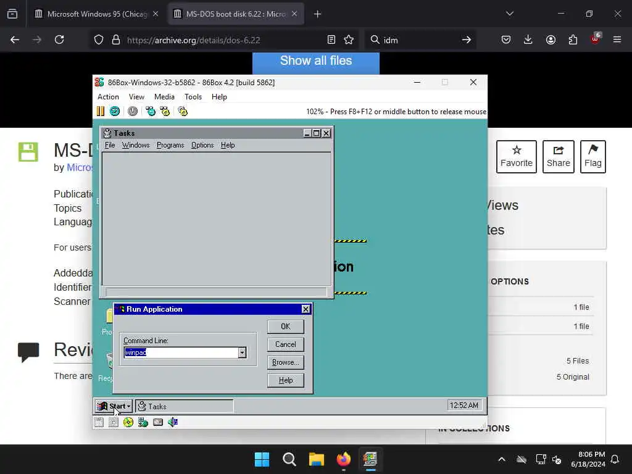
Task: Send Ctrl+Alt+Esc via the yellow keys toolbar icon
Action: 165,111
